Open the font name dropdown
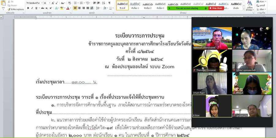This screenshot has width=276, height=138. [x=33, y=3]
